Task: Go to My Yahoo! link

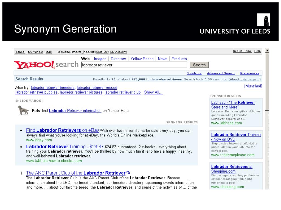Action: click(35, 52)
